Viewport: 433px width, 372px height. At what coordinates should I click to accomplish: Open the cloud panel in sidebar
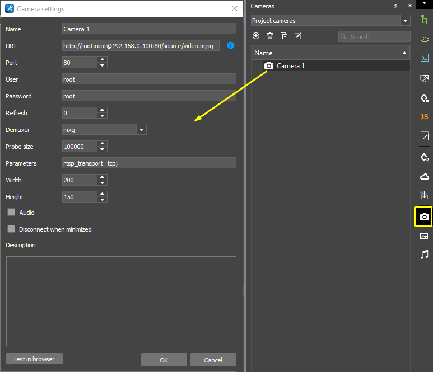(424, 177)
